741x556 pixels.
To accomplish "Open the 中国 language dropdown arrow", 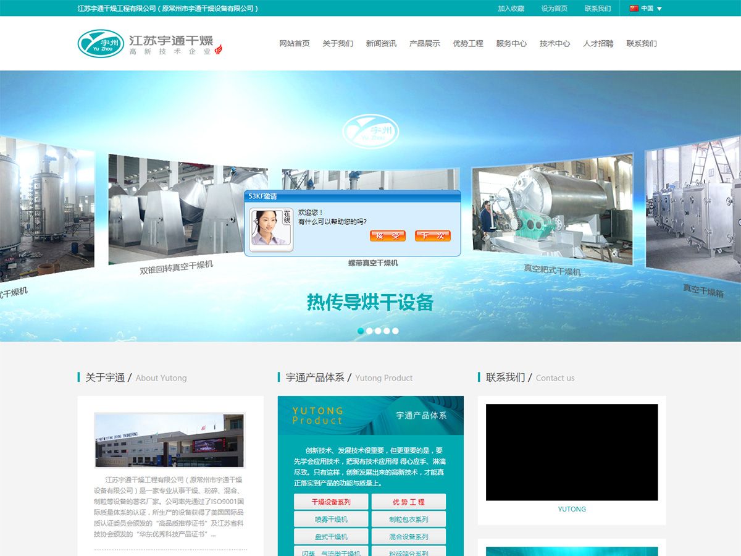I will pyautogui.click(x=659, y=9).
